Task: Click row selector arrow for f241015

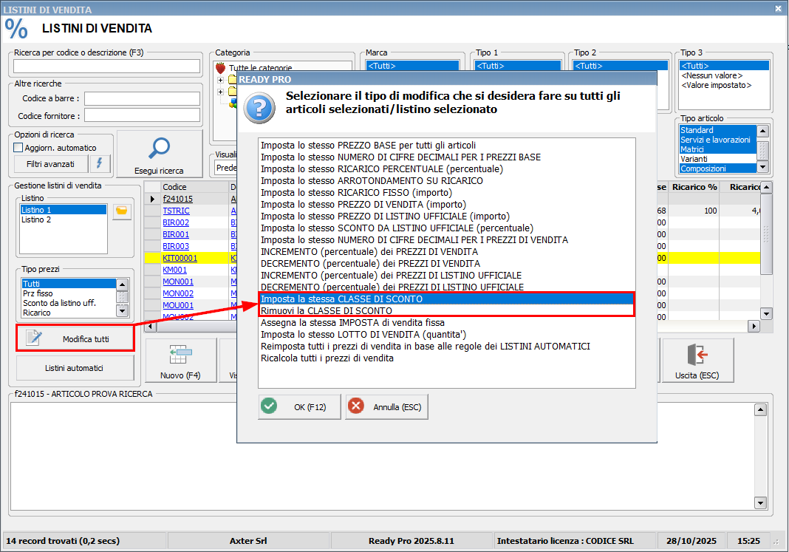Action: tap(152, 199)
